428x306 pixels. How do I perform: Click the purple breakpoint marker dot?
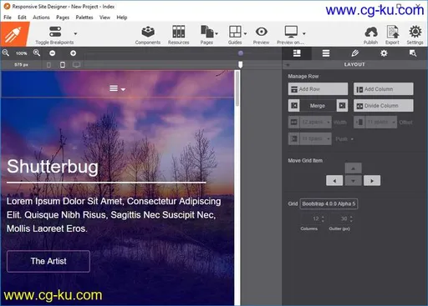(x=241, y=53)
